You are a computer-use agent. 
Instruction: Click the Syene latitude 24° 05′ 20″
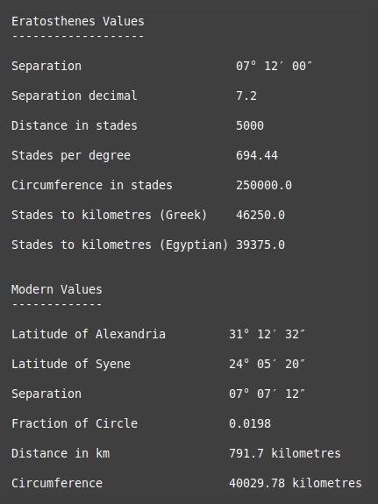click(267, 364)
